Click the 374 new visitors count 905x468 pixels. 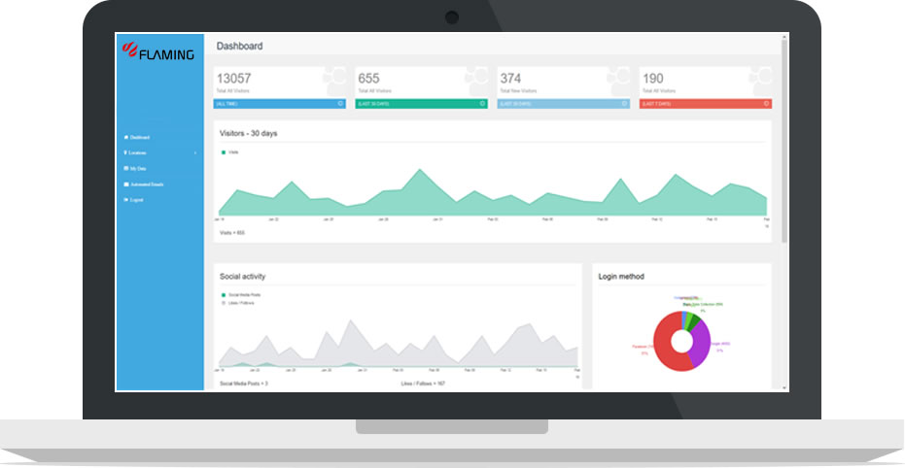pyautogui.click(x=510, y=79)
